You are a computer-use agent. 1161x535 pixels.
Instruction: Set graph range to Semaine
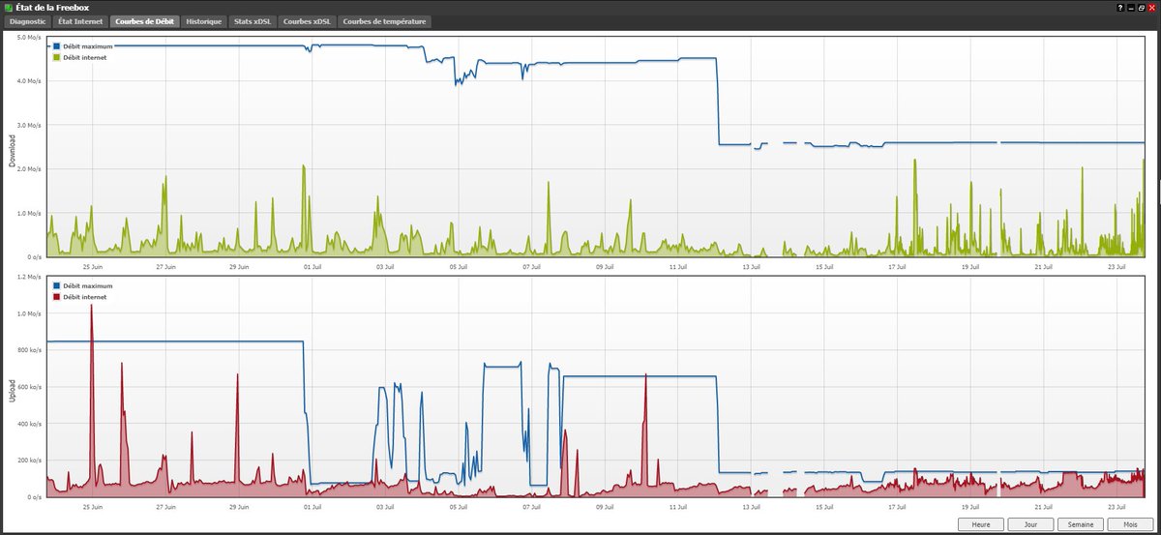pos(1081,523)
